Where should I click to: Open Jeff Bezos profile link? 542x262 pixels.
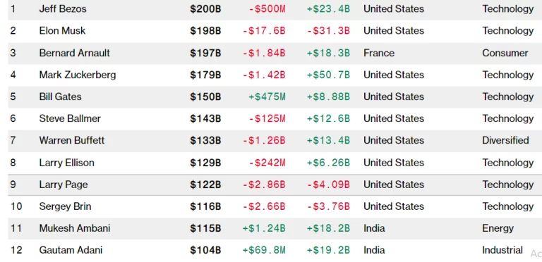[x=63, y=9]
